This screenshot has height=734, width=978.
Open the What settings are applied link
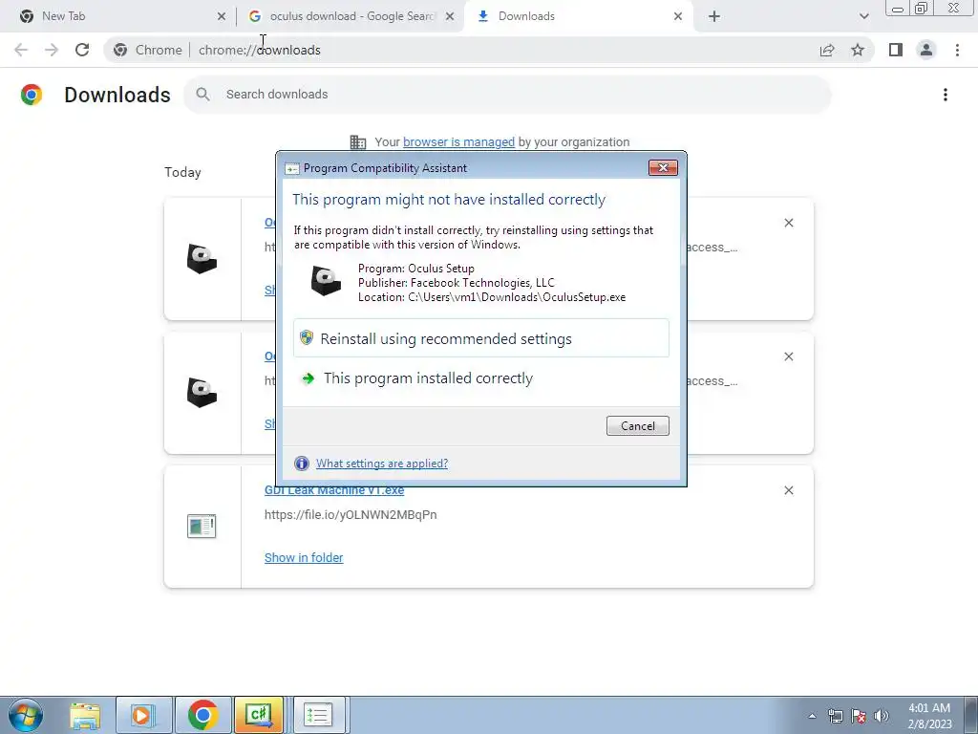pos(382,464)
